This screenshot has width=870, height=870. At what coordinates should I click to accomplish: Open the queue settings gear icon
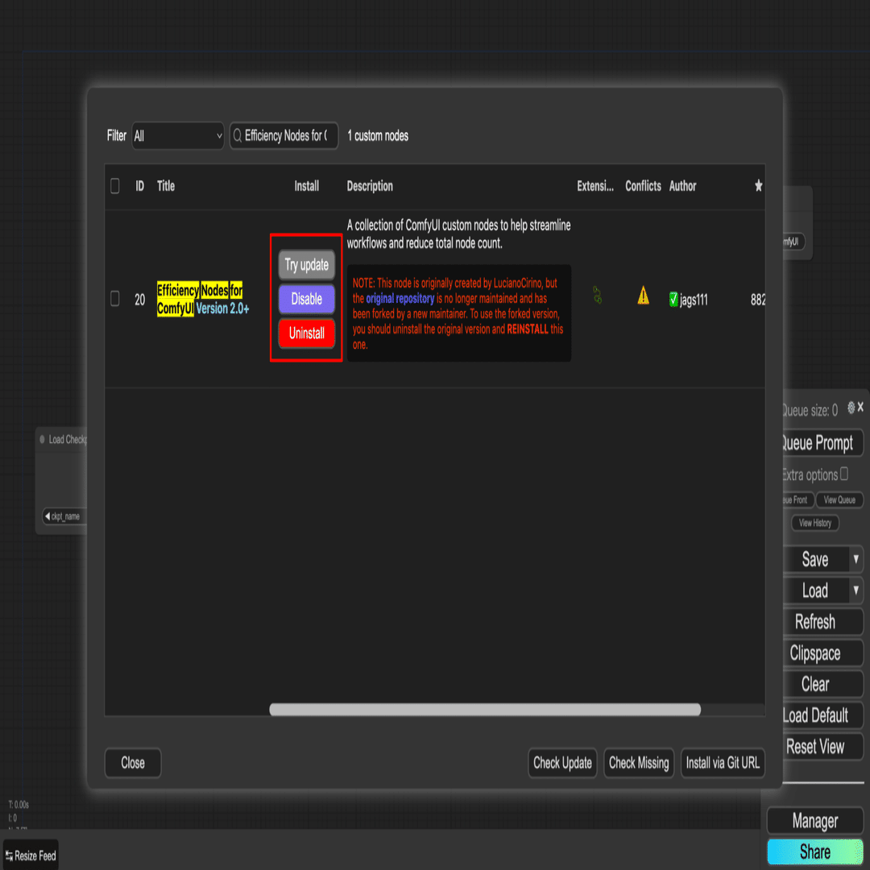coord(851,408)
